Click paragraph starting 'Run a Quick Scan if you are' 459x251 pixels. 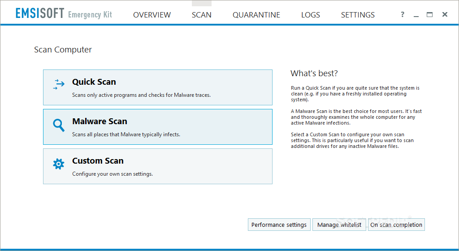[355, 94]
